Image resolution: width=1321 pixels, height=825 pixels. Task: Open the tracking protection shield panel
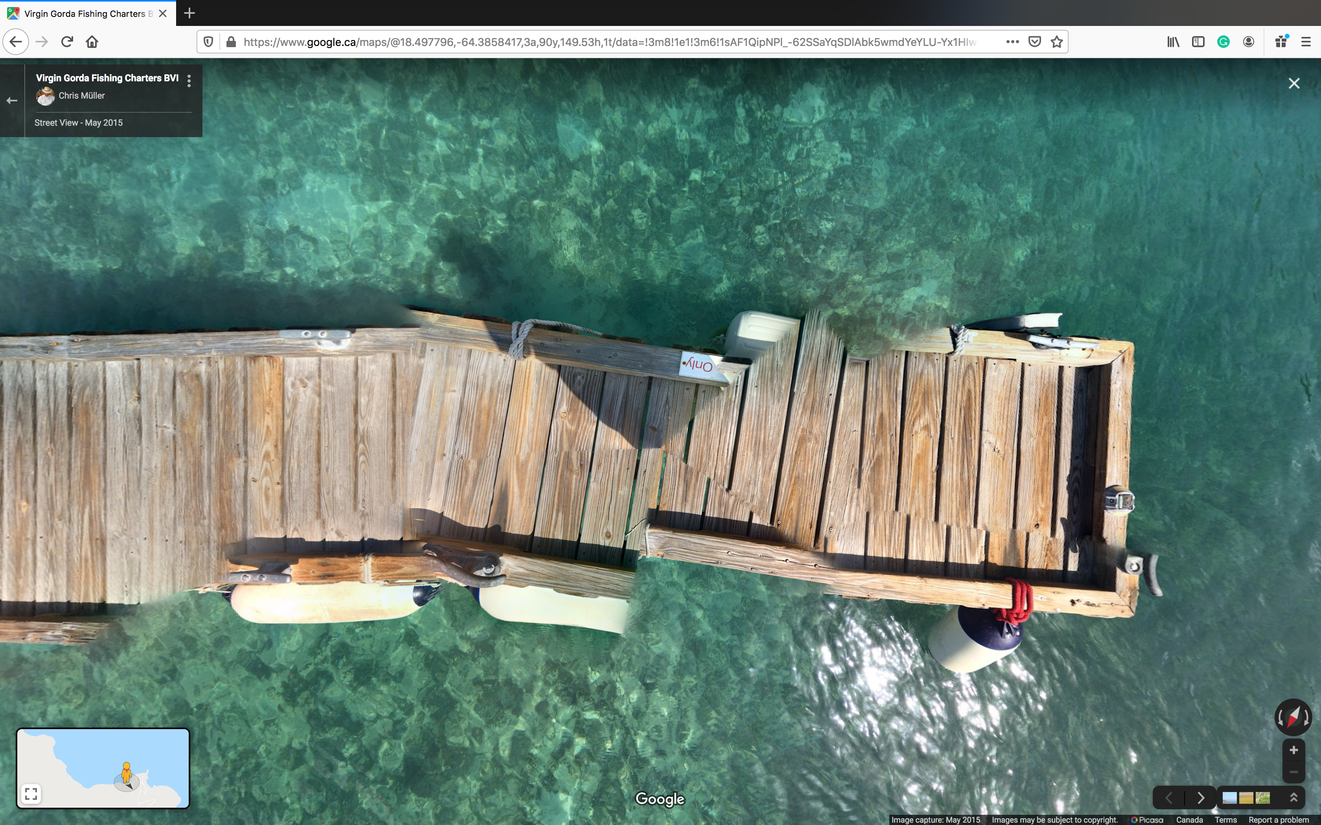pyautogui.click(x=208, y=42)
